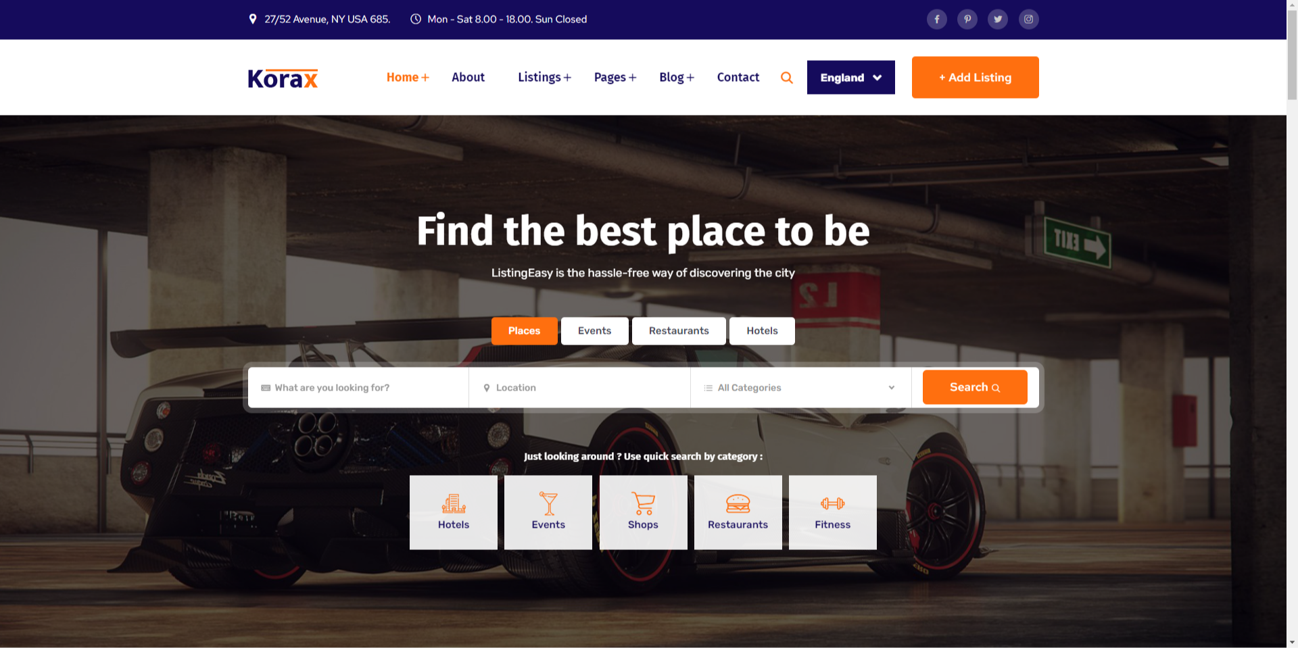Select the Fitness dumbbell icon tile

coord(833,512)
